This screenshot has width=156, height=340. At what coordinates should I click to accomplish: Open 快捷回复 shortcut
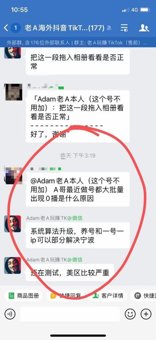pyautogui.click(x=66, y=296)
